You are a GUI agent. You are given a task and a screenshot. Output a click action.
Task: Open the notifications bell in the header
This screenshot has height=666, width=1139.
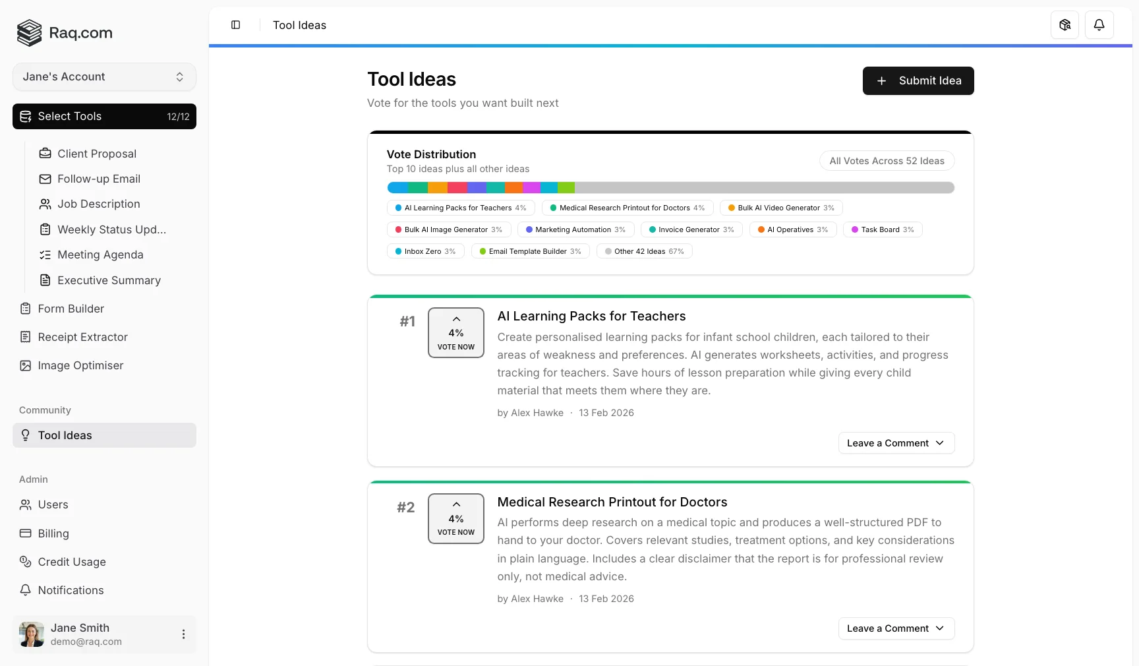1099,25
